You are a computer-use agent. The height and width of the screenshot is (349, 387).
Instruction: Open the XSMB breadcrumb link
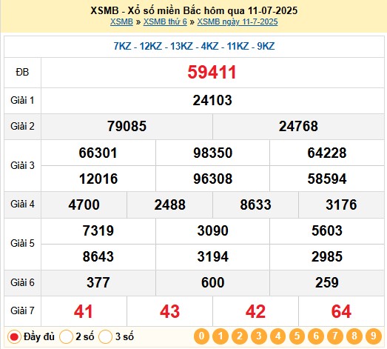121,21
